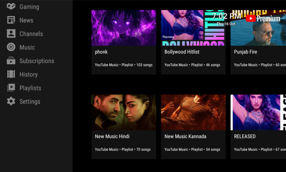This screenshot has height=172, width=286.
Task: Click the RELEASED playlist title
Action: [245, 136]
